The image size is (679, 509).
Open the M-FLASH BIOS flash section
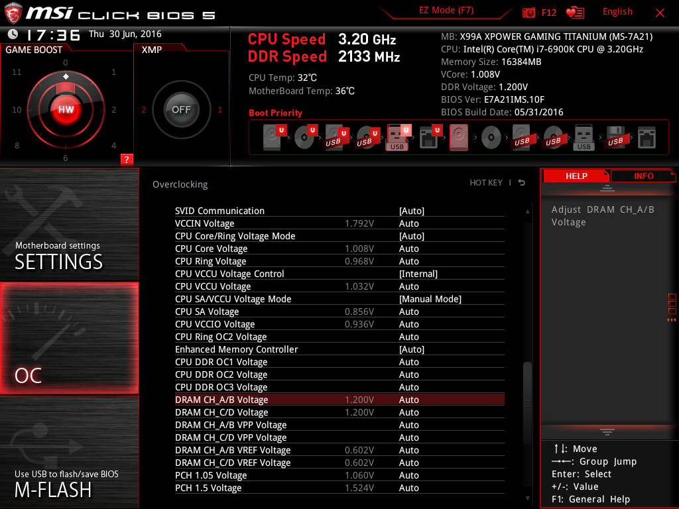click(69, 452)
